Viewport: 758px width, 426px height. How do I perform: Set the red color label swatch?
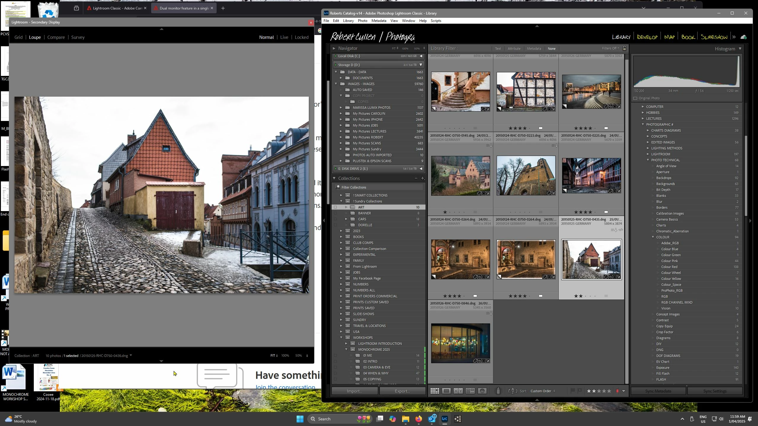[617, 391]
